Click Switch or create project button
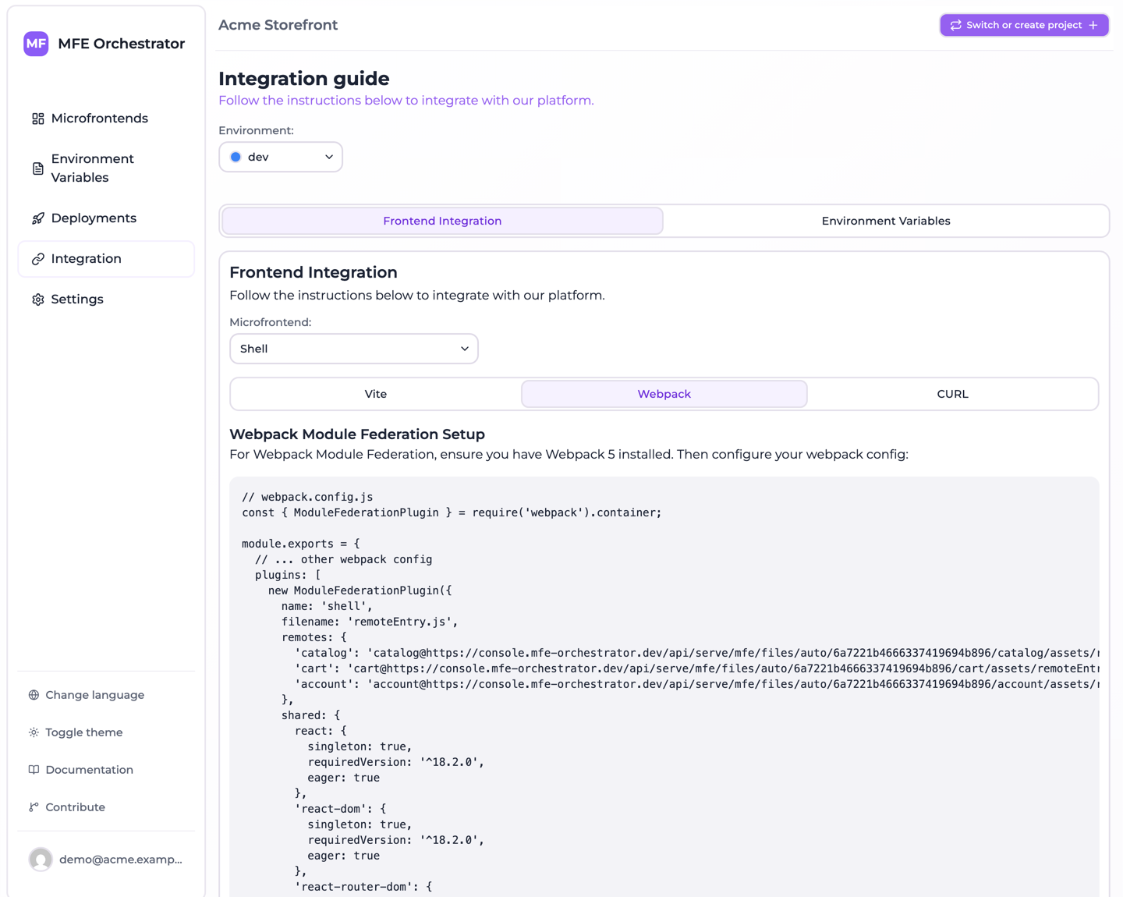Image resolution: width=1123 pixels, height=897 pixels. (x=1024, y=25)
